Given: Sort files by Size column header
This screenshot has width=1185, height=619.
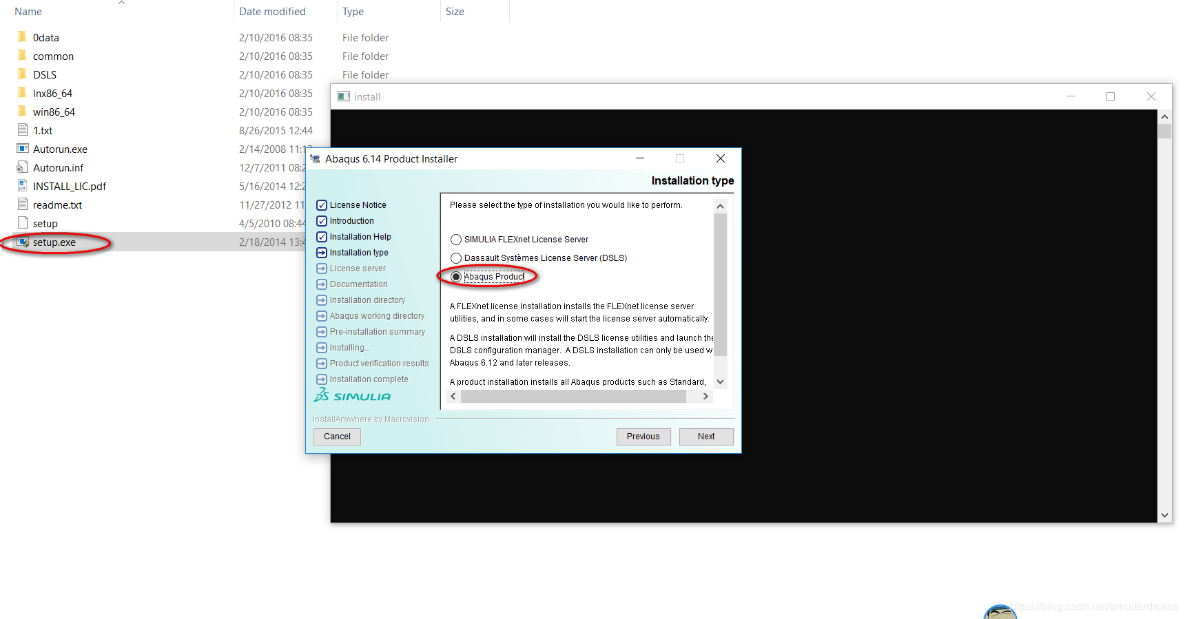Looking at the screenshot, I should pyautogui.click(x=455, y=12).
